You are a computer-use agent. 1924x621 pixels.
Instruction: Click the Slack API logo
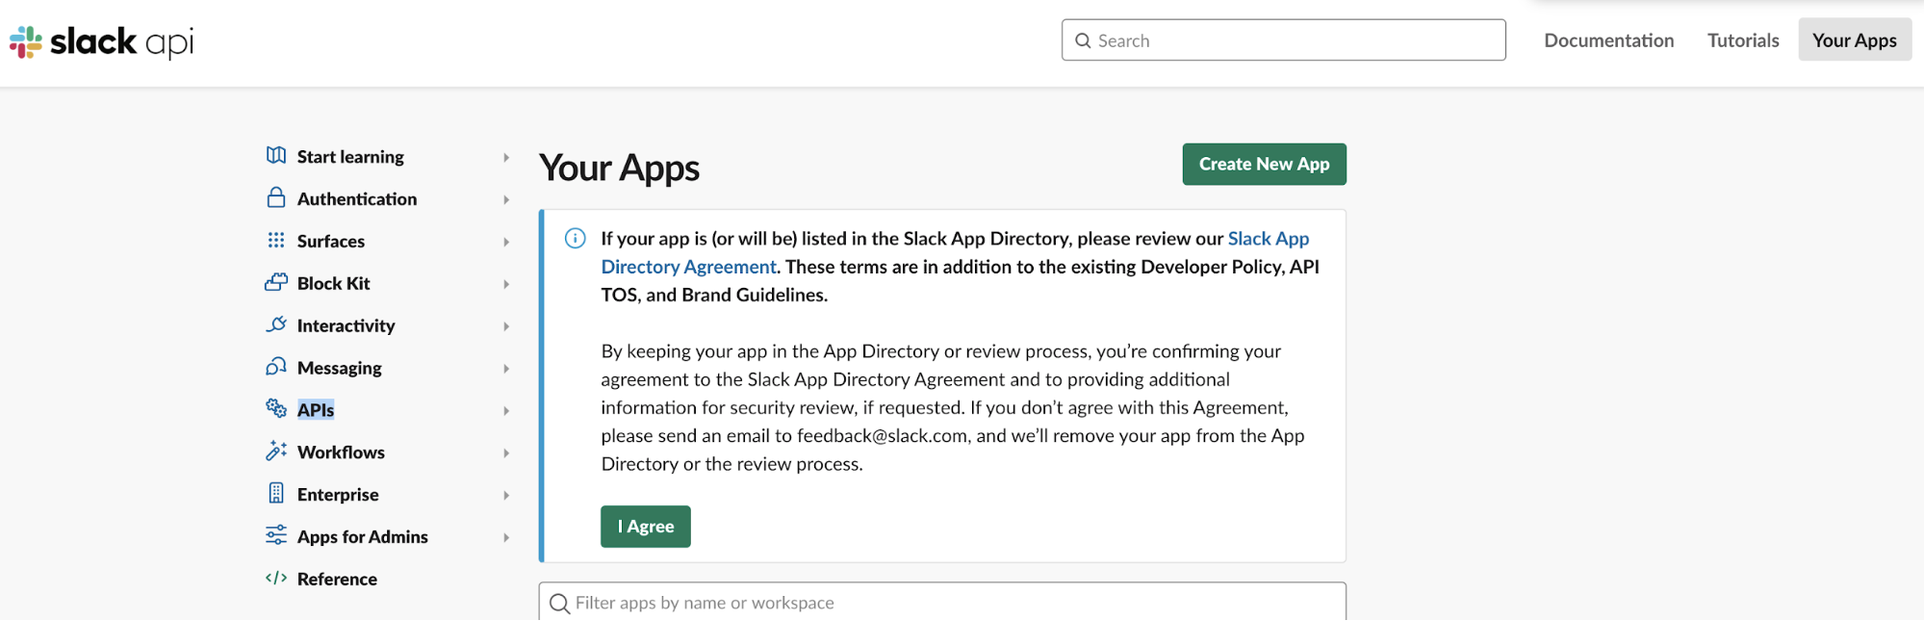pos(102,41)
